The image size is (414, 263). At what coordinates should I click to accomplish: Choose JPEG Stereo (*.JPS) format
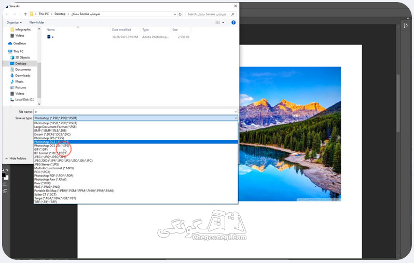tap(136, 165)
